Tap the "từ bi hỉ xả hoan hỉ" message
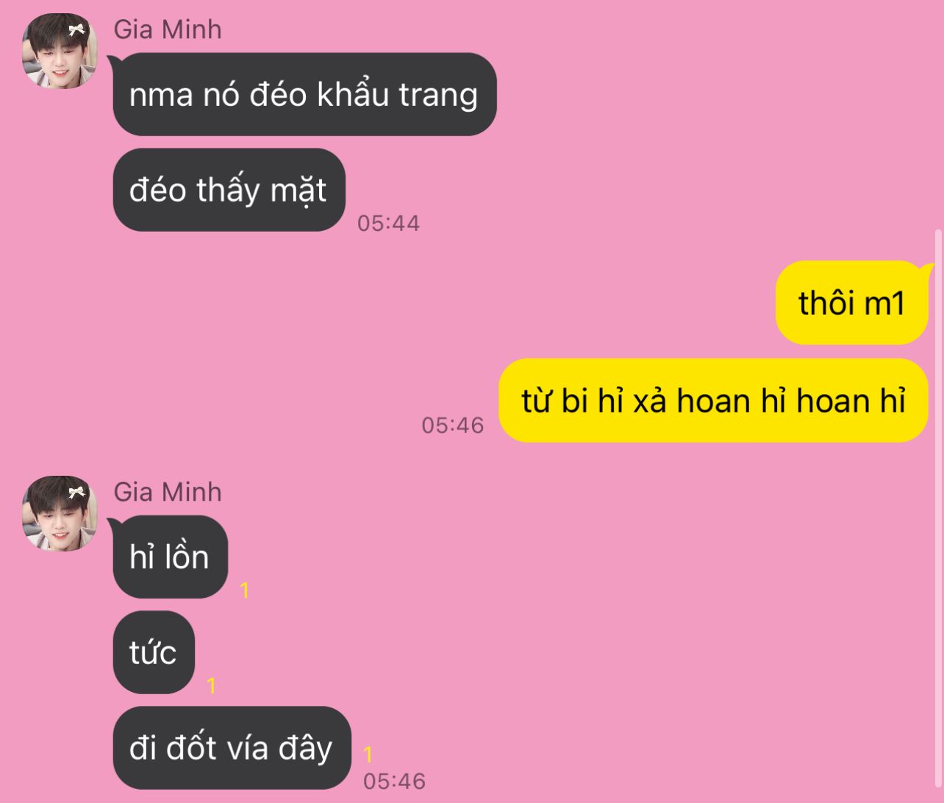Viewport: 944px width, 803px height. coord(713,400)
